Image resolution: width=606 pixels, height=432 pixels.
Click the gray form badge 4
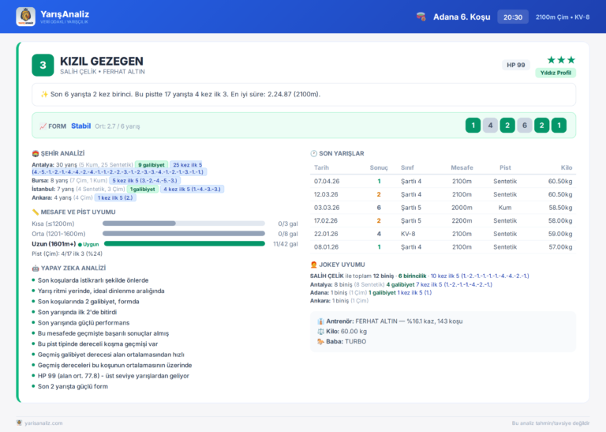tap(490, 126)
